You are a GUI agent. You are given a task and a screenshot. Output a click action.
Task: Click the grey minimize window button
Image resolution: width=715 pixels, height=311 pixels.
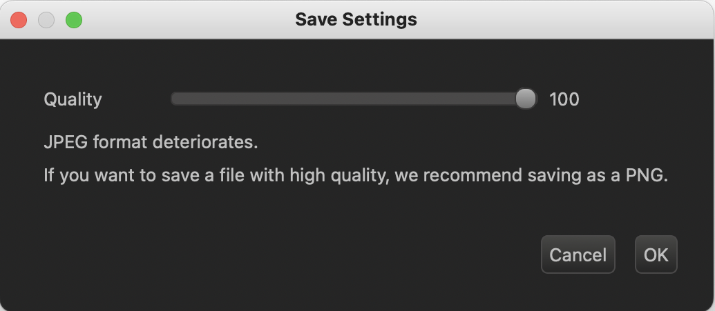[46, 20]
